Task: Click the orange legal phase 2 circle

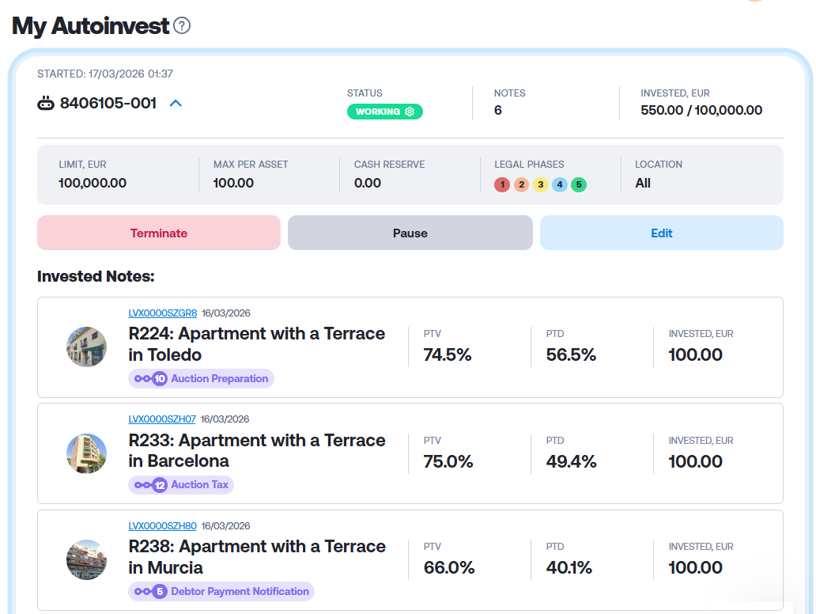Action: point(520,184)
